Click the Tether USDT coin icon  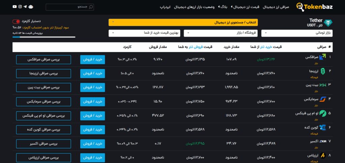coord(328,23)
